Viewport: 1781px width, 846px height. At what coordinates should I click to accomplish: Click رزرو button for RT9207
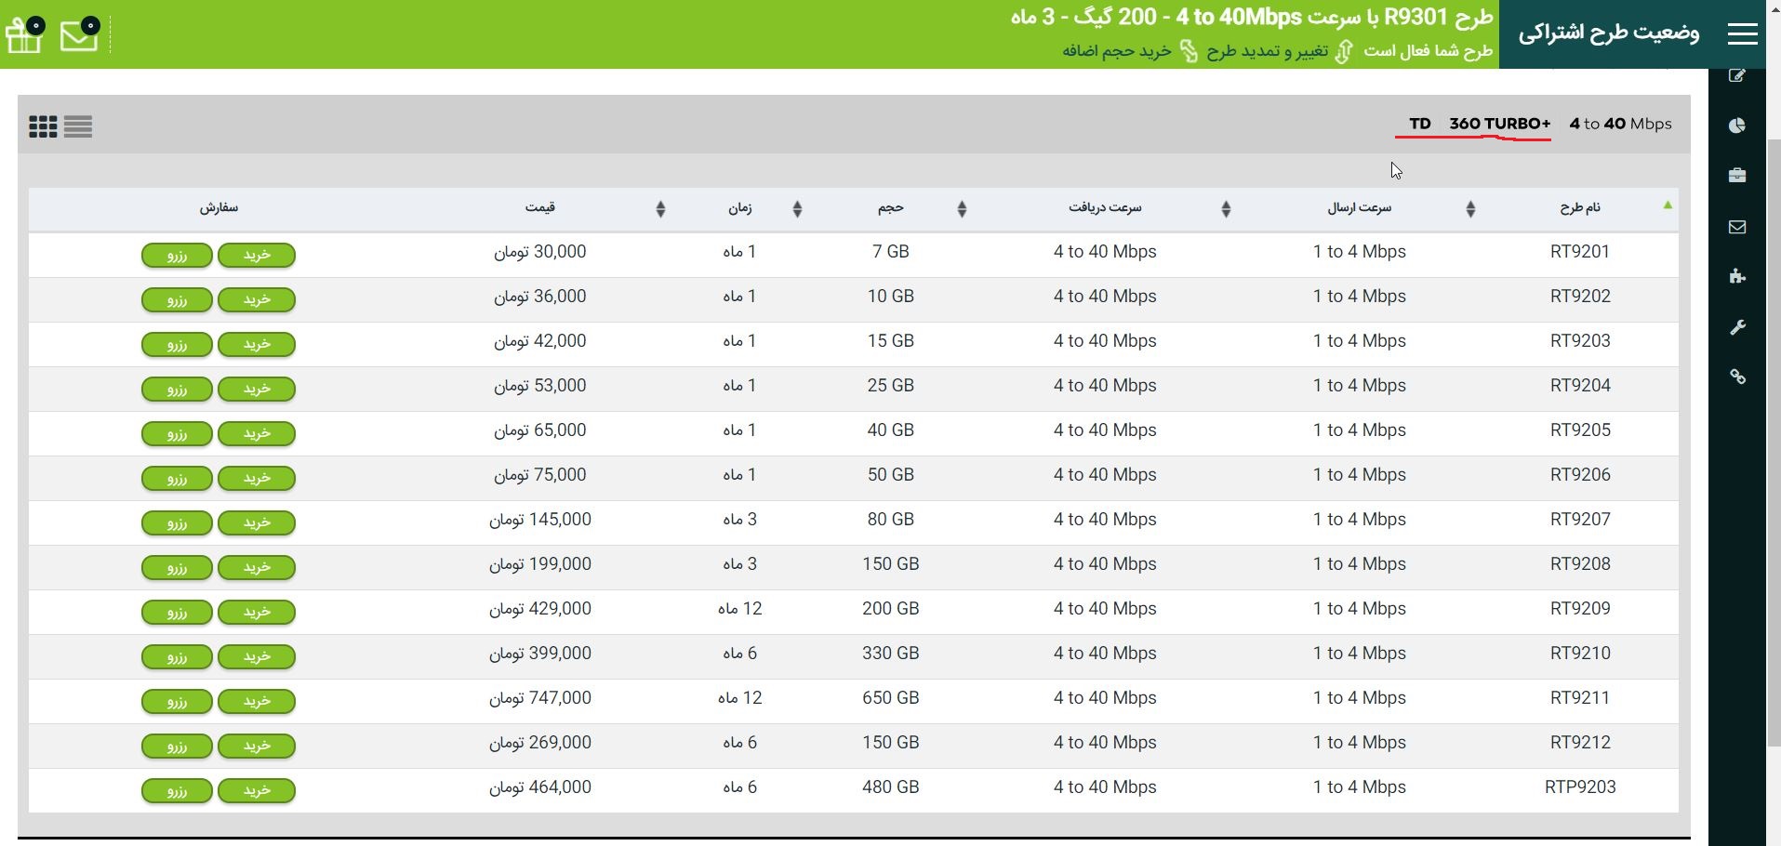click(177, 522)
